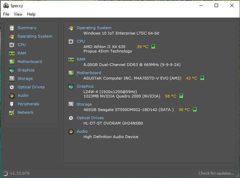This screenshot has height=178, width=240.
Task: Click the CPU chip icon in summary panel
Action: tap(71, 42)
